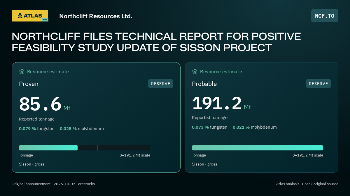Click 'Reported tonnage' under 85.6 Mt
This screenshot has width=350, height=196.
click(37, 119)
